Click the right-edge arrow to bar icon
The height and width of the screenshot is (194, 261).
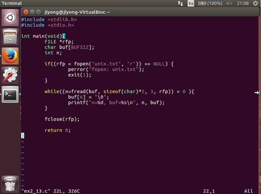(257, 93)
